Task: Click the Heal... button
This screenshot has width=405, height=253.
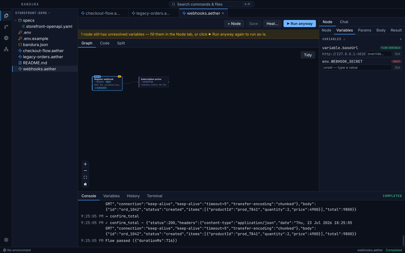Action: 272,24
